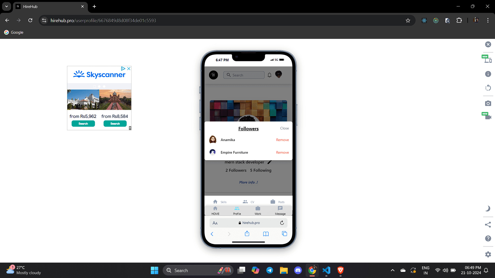The height and width of the screenshot is (278, 495).
Task: Toggle bookmark icon in browser toolbar
Action: 408,20
